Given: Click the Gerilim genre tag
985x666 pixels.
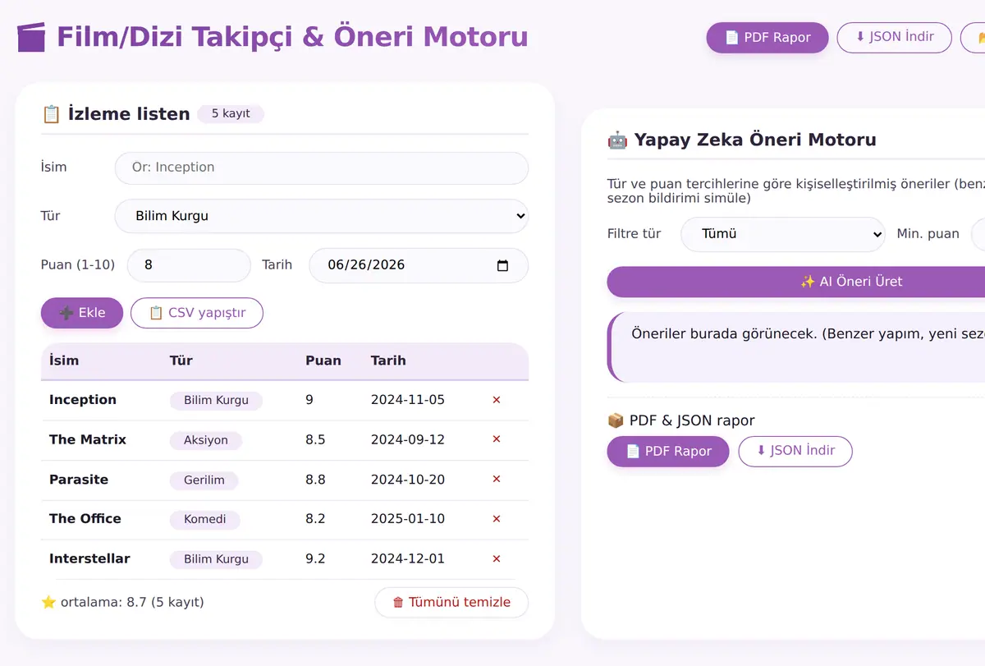Looking at the screenshot, I should [204, 480].
